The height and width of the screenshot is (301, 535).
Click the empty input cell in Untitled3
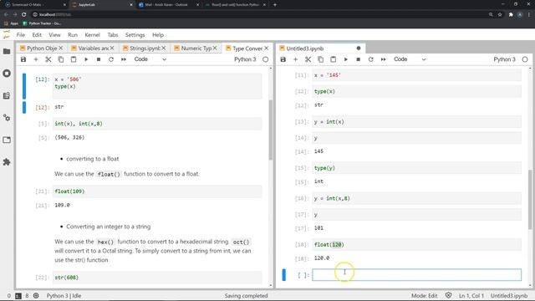click(416, 275)
